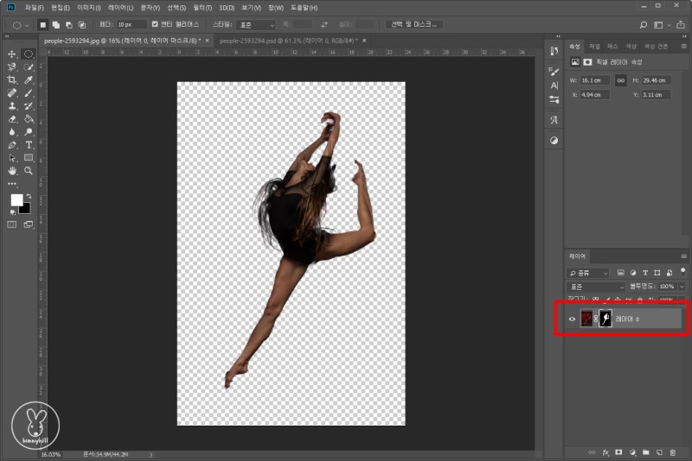Click the delete layer trash icon
This screenshot has height=461, width=692.
672,452
